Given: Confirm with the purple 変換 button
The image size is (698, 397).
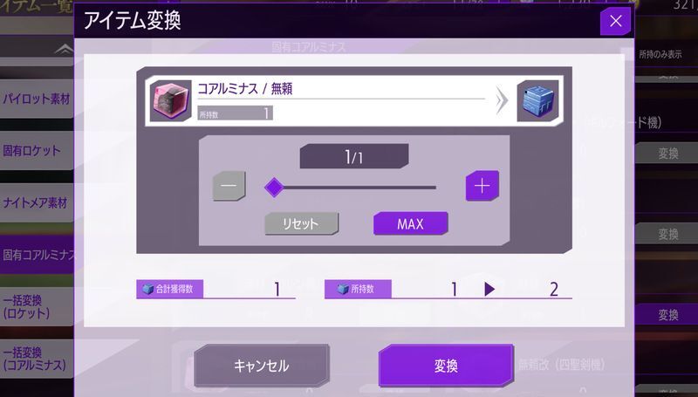Looking at the screenshot, I should click(446, 366).
